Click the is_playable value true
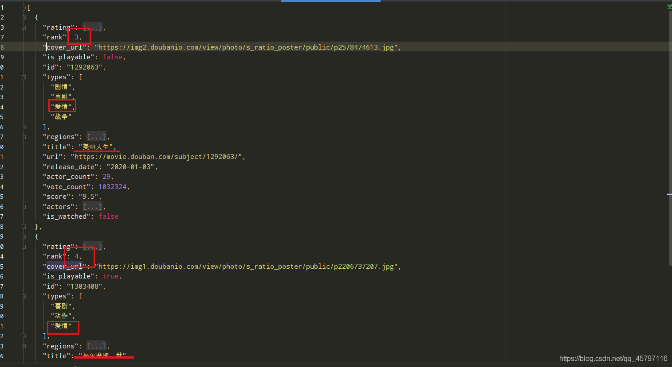 click(110, 276)
